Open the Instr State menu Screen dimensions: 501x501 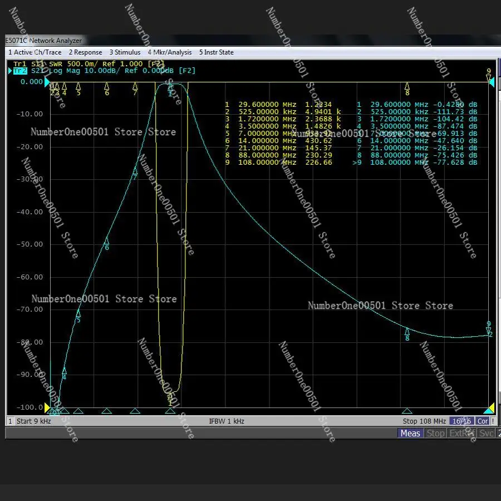(x=217, y=52)
